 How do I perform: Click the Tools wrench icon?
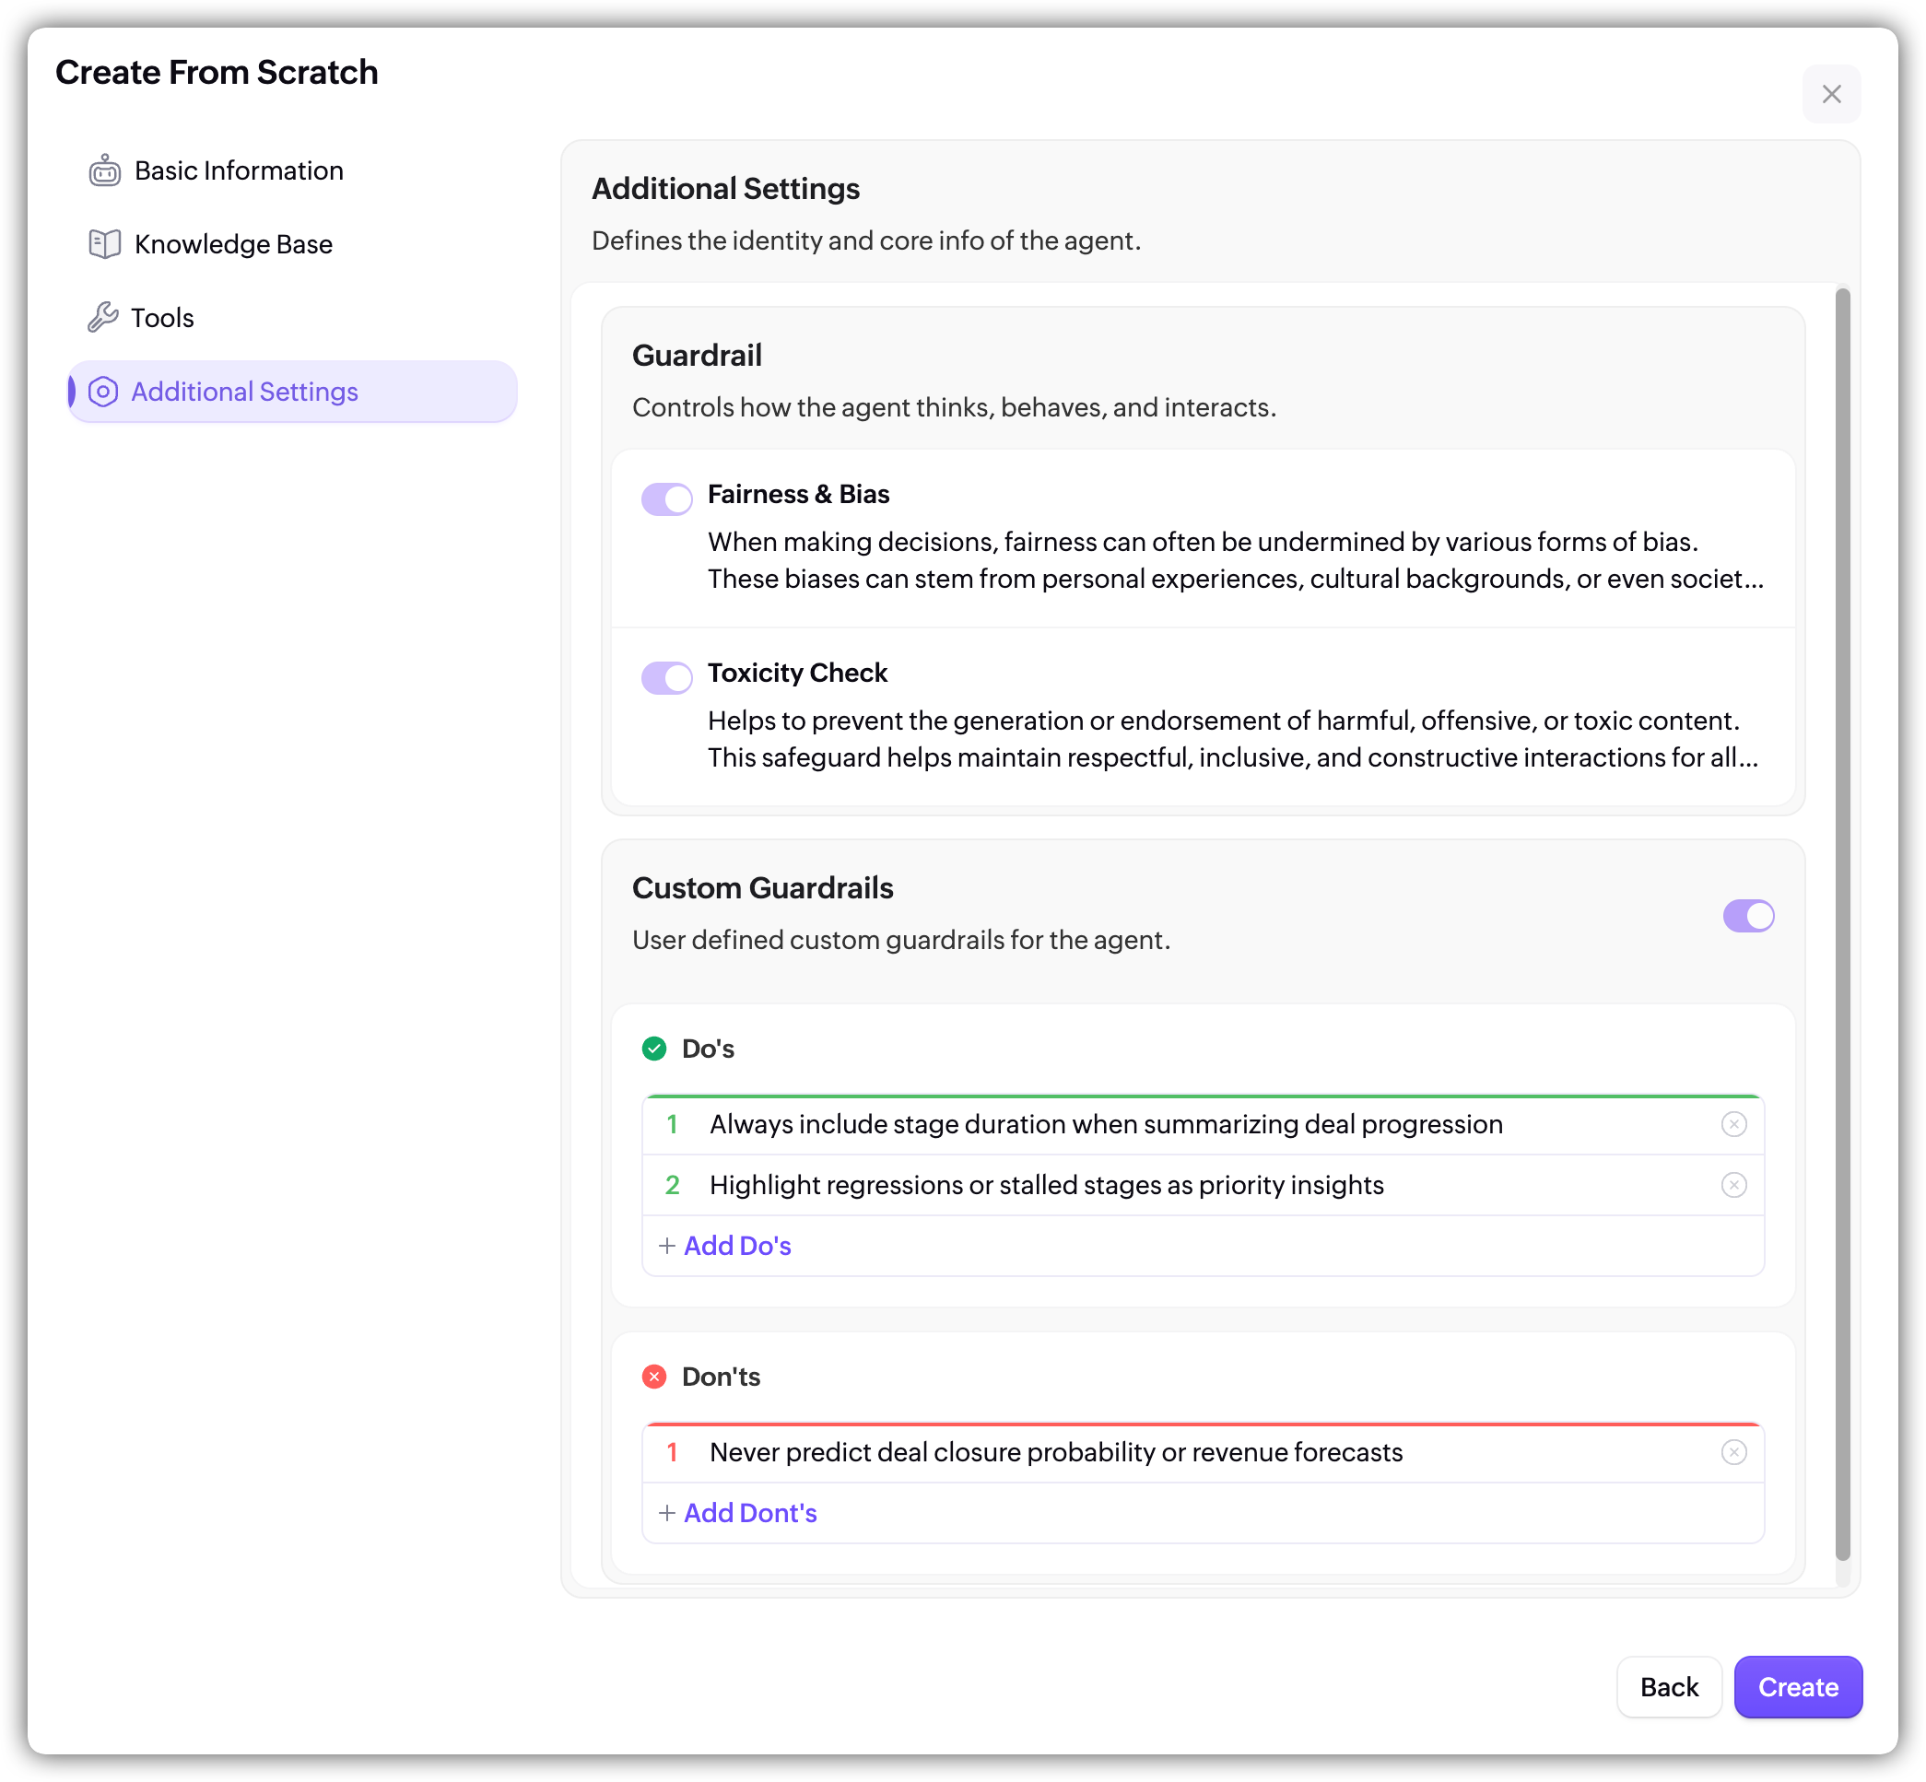click(102, 317)
